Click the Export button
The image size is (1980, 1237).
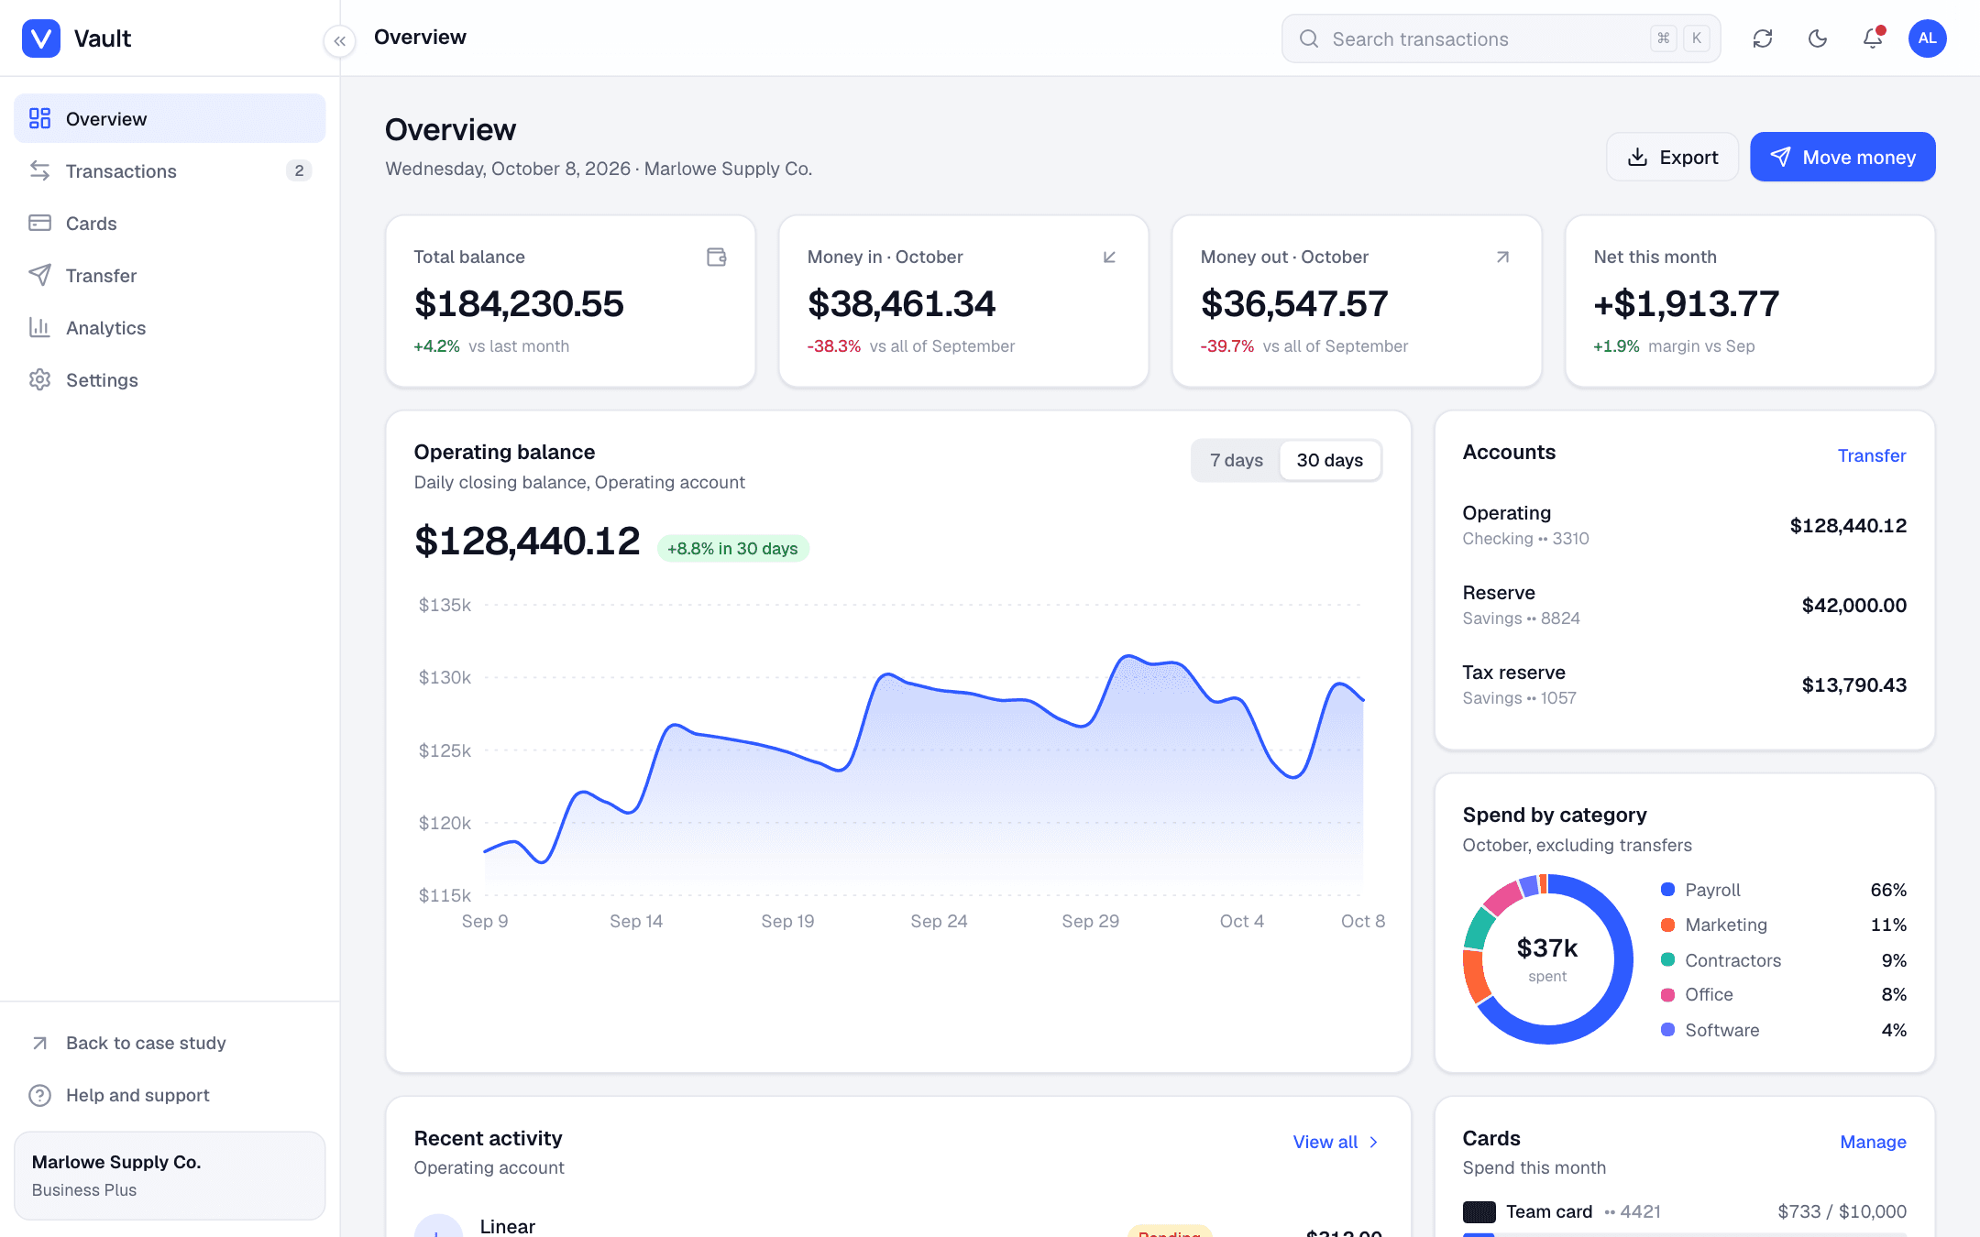pyautogui.click(x=1672, y=157)
